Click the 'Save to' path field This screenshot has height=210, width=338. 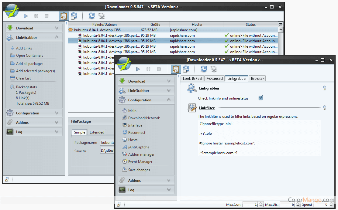click(107, 151)
